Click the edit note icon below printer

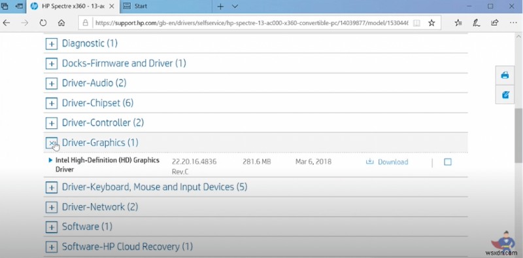[505, 95]
